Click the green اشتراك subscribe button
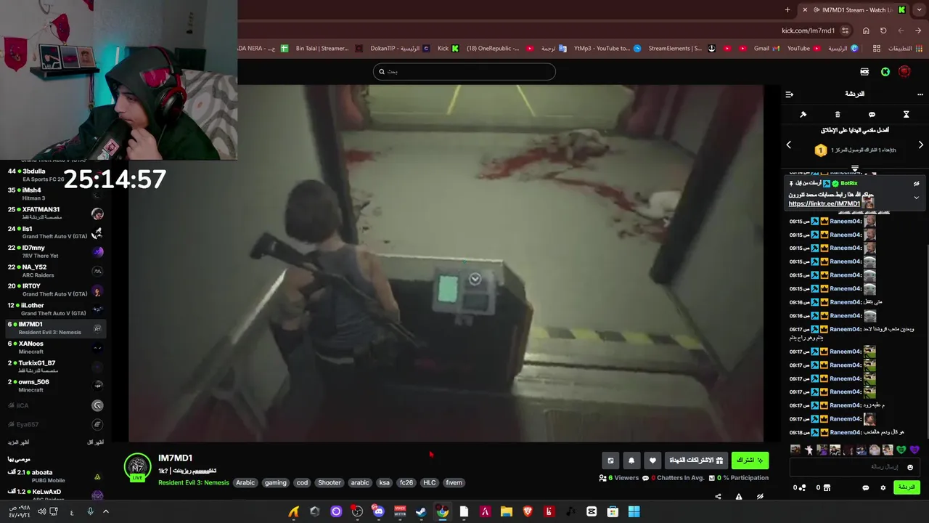Screen dimensions: 929x523 750,461
